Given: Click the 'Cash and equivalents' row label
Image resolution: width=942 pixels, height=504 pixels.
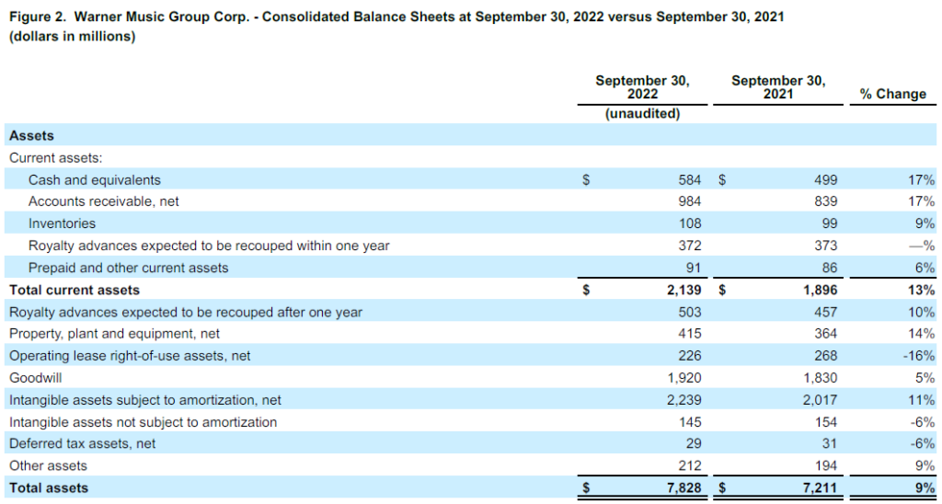Looking at the screenshot, I should [95, 179].
